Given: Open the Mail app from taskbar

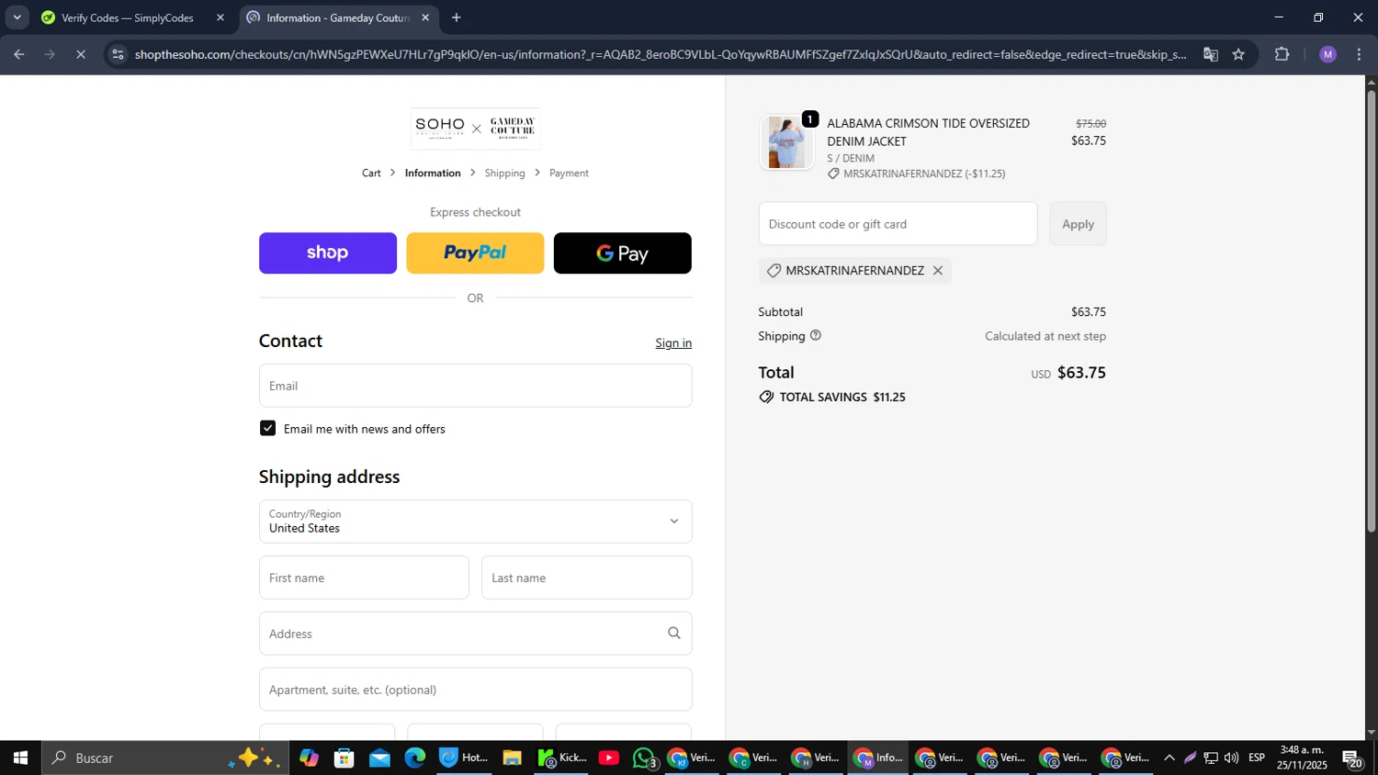Looking at the screenshot, I should click(x=379, y=758).
